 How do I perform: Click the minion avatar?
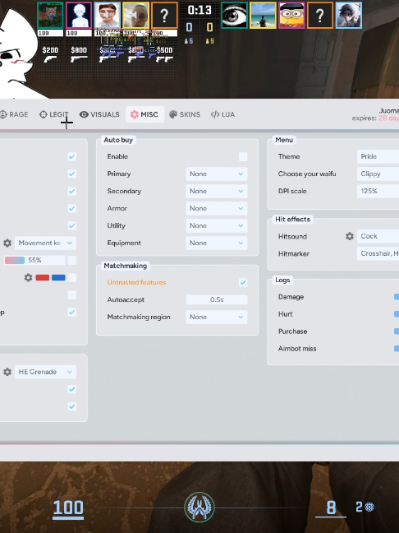[291, 16]
